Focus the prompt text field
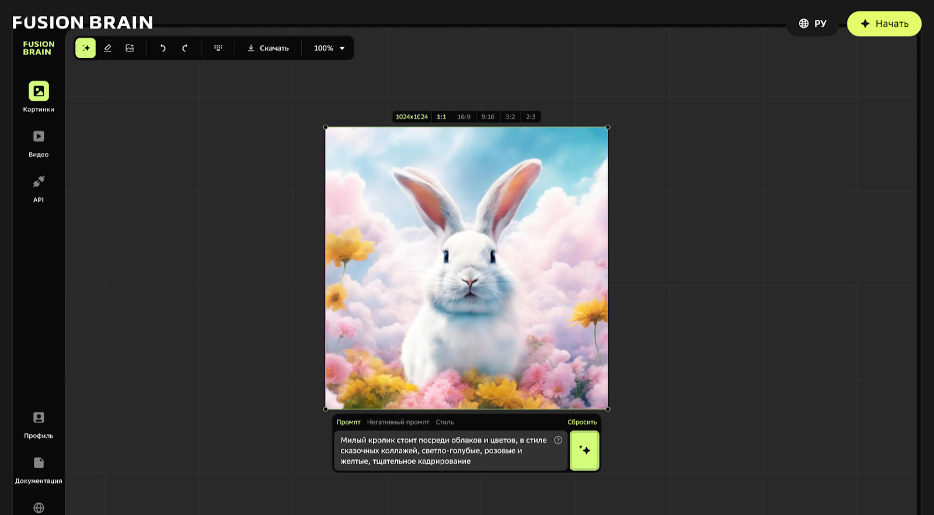 450,451
